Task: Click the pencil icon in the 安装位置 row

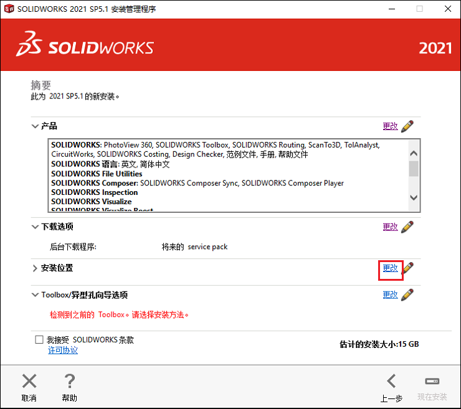Action: [x=409, y=268]
